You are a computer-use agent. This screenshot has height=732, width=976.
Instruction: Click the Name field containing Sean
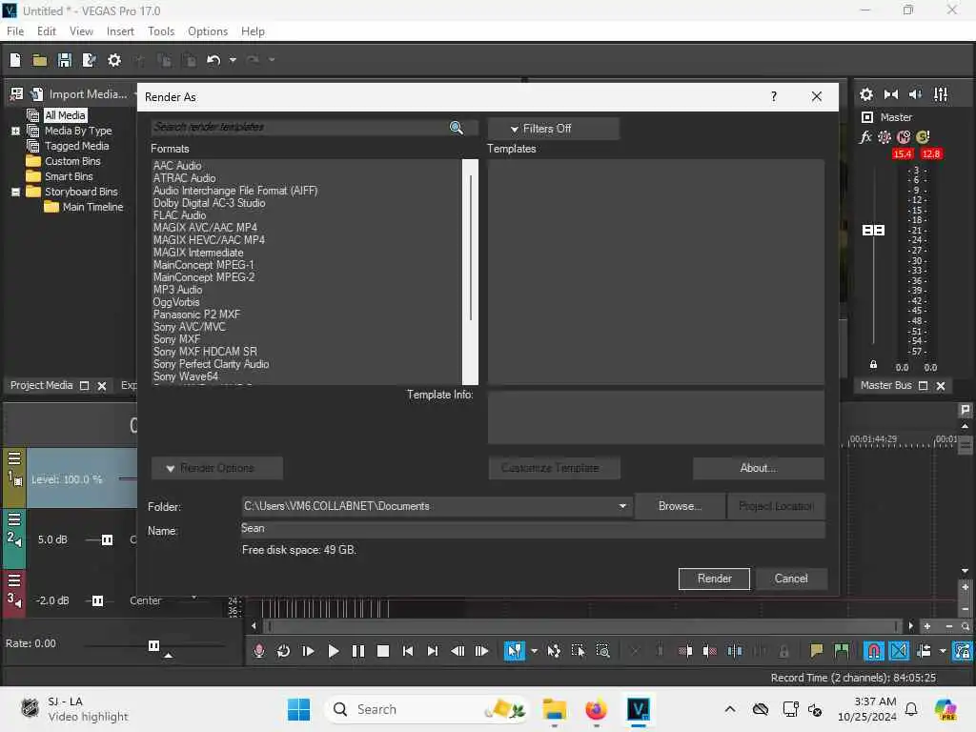[533, 529]
